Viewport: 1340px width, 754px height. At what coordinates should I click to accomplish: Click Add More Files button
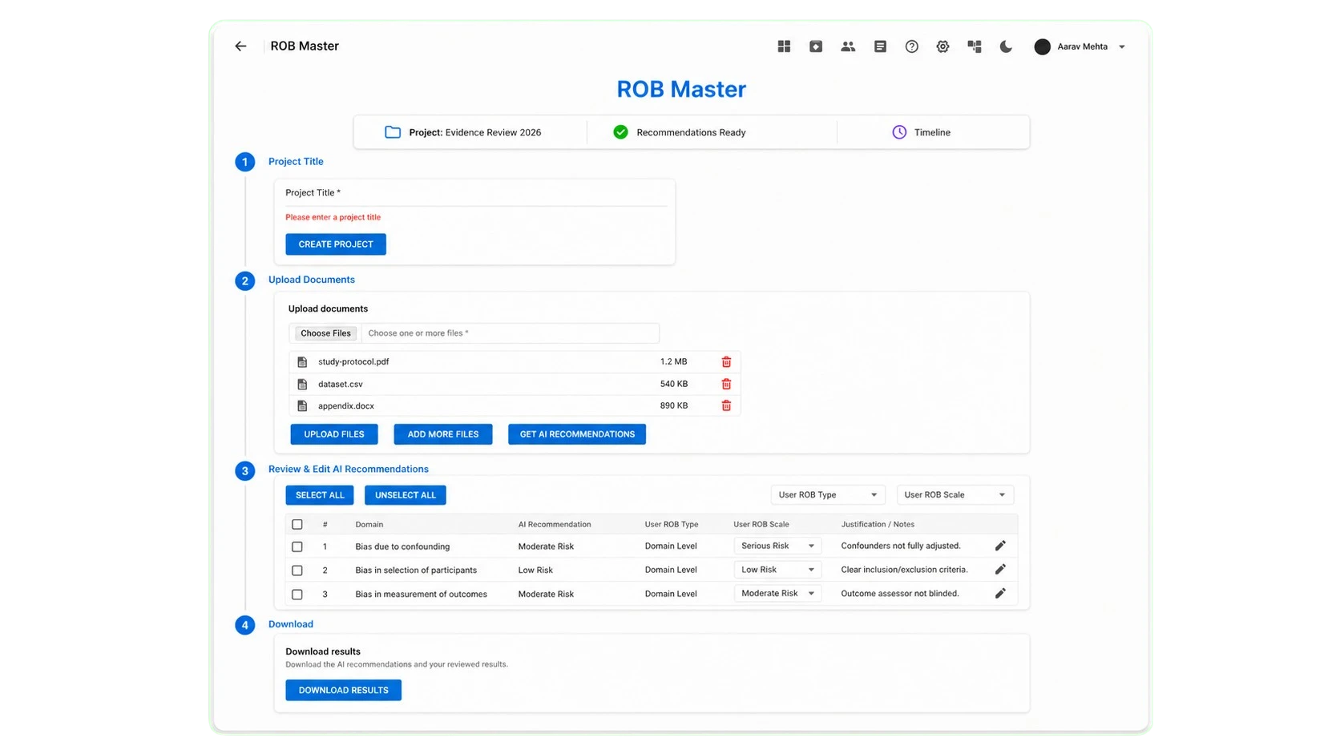(x=443, y=434)
